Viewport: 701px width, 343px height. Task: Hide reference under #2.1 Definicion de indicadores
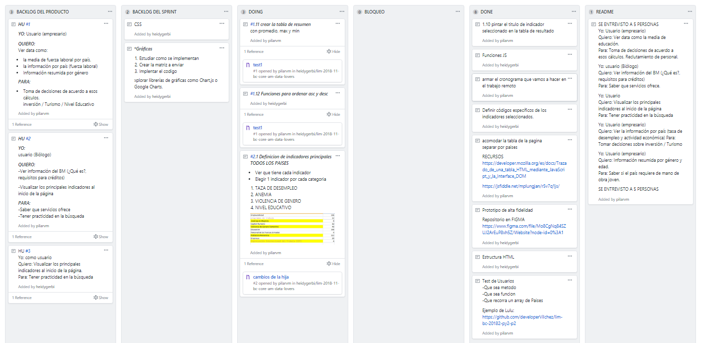click(333, 264)
